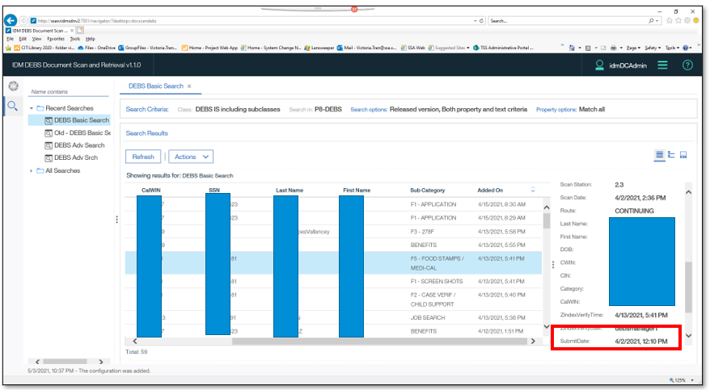Open the browser home page icon
The height and width of the screenshot is (390, 710).
tap(670, 21)
